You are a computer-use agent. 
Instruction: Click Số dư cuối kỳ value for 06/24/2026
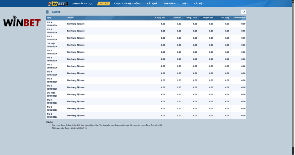pyautogui.click(x=243, y=24)
